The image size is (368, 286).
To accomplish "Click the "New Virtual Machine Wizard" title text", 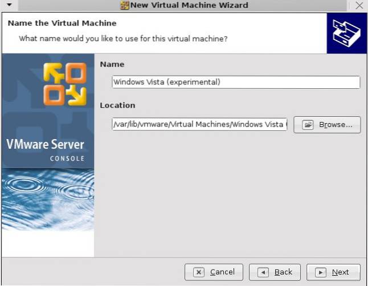I will [x=189, y=5].
